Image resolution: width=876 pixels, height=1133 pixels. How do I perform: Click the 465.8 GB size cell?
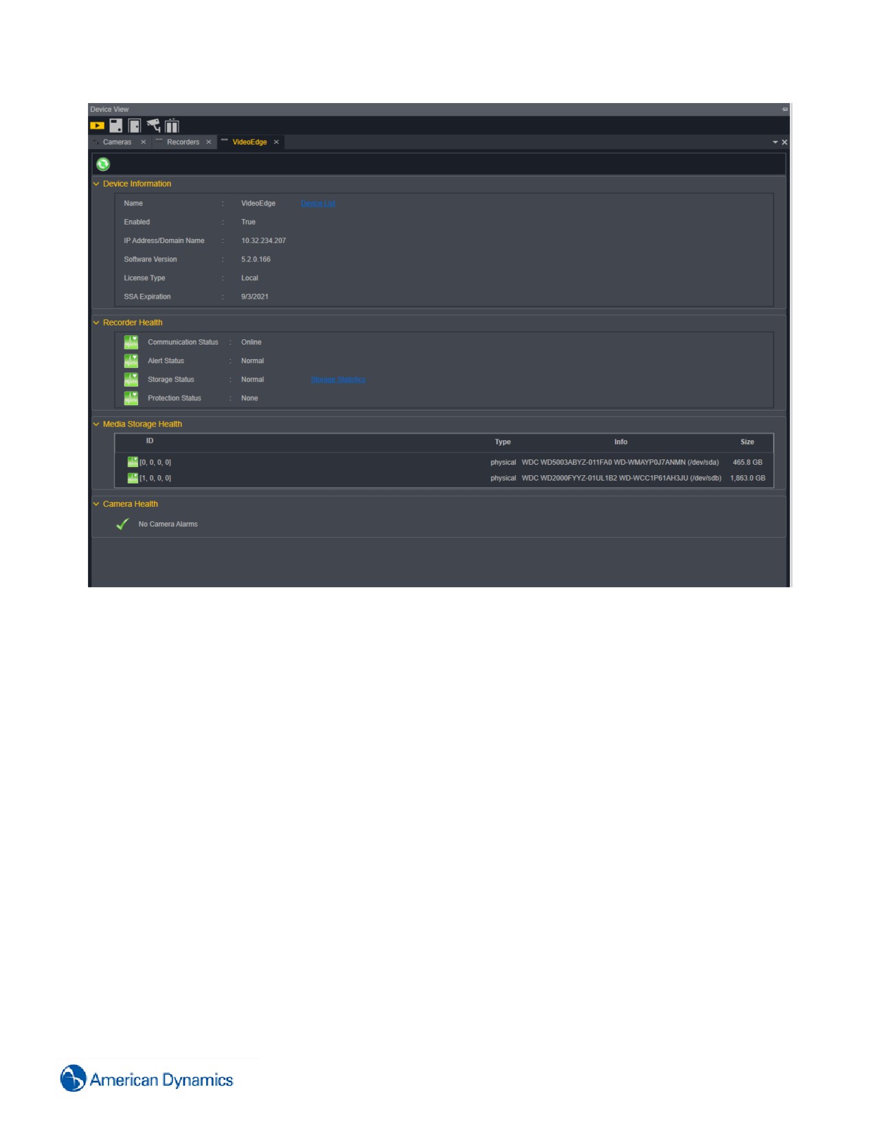point(748,463)
